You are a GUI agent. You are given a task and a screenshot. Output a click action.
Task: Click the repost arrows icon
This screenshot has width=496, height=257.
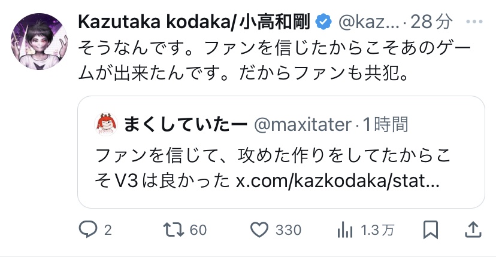(173, 229)
